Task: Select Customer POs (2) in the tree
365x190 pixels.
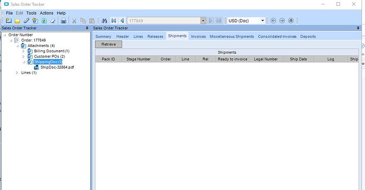Action: click(x=50, y=56)
